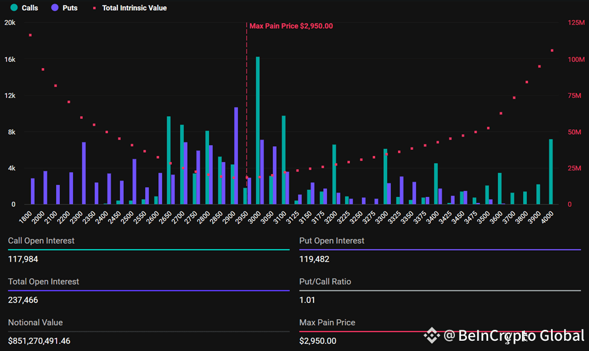Click the x-axis label 2950
Image resolution: width=589 pixels, height=351 pixels.
point(242,217)
